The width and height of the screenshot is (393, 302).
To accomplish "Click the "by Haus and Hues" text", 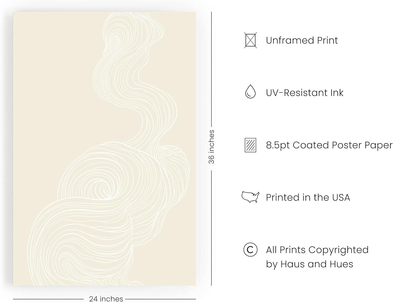I will 309,264.
